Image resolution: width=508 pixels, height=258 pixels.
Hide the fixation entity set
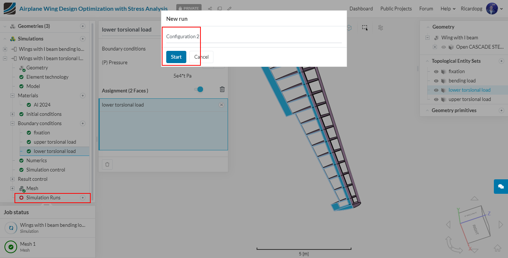pos(436,72)
